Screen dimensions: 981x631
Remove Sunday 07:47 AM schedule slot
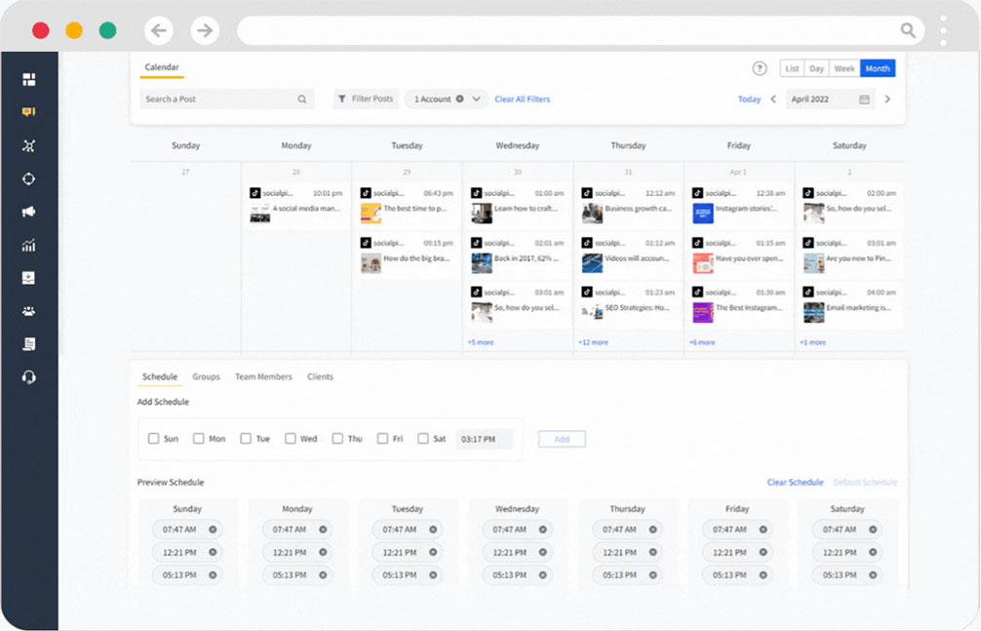pyautogui.click(x=214, y=530)
